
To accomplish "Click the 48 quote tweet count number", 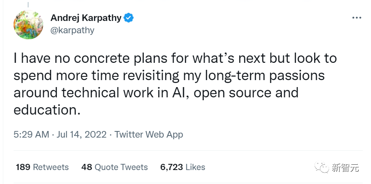I will [87, 167].
